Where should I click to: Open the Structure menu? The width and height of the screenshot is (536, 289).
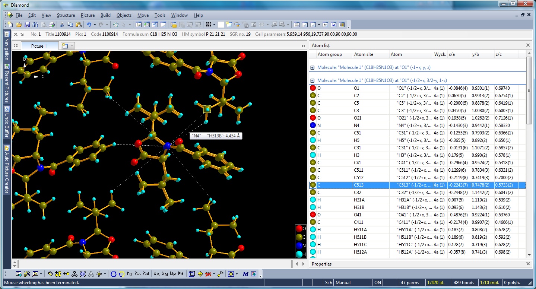tap(66, 15)
